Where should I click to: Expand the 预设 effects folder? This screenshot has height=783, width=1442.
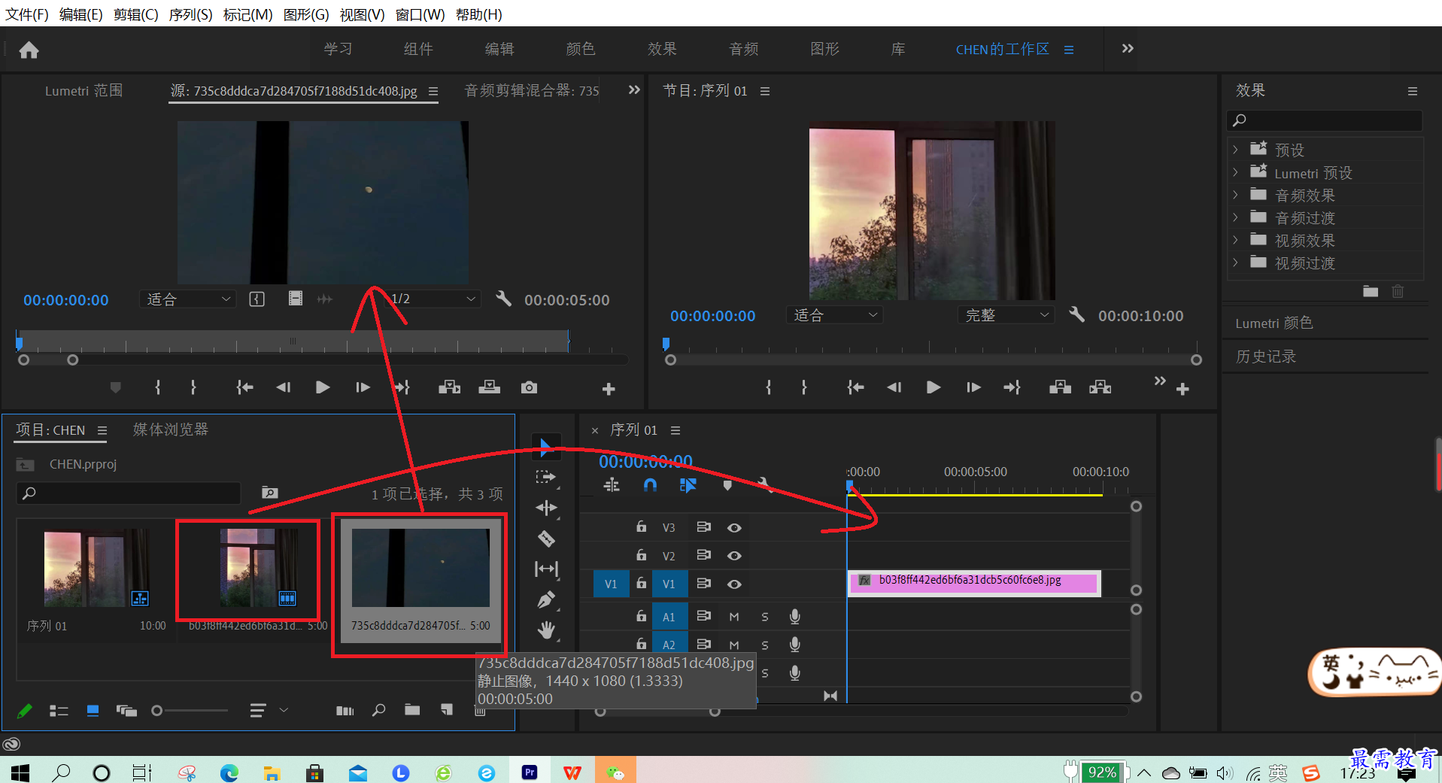pyautogui.click(x=1235, y=150)
